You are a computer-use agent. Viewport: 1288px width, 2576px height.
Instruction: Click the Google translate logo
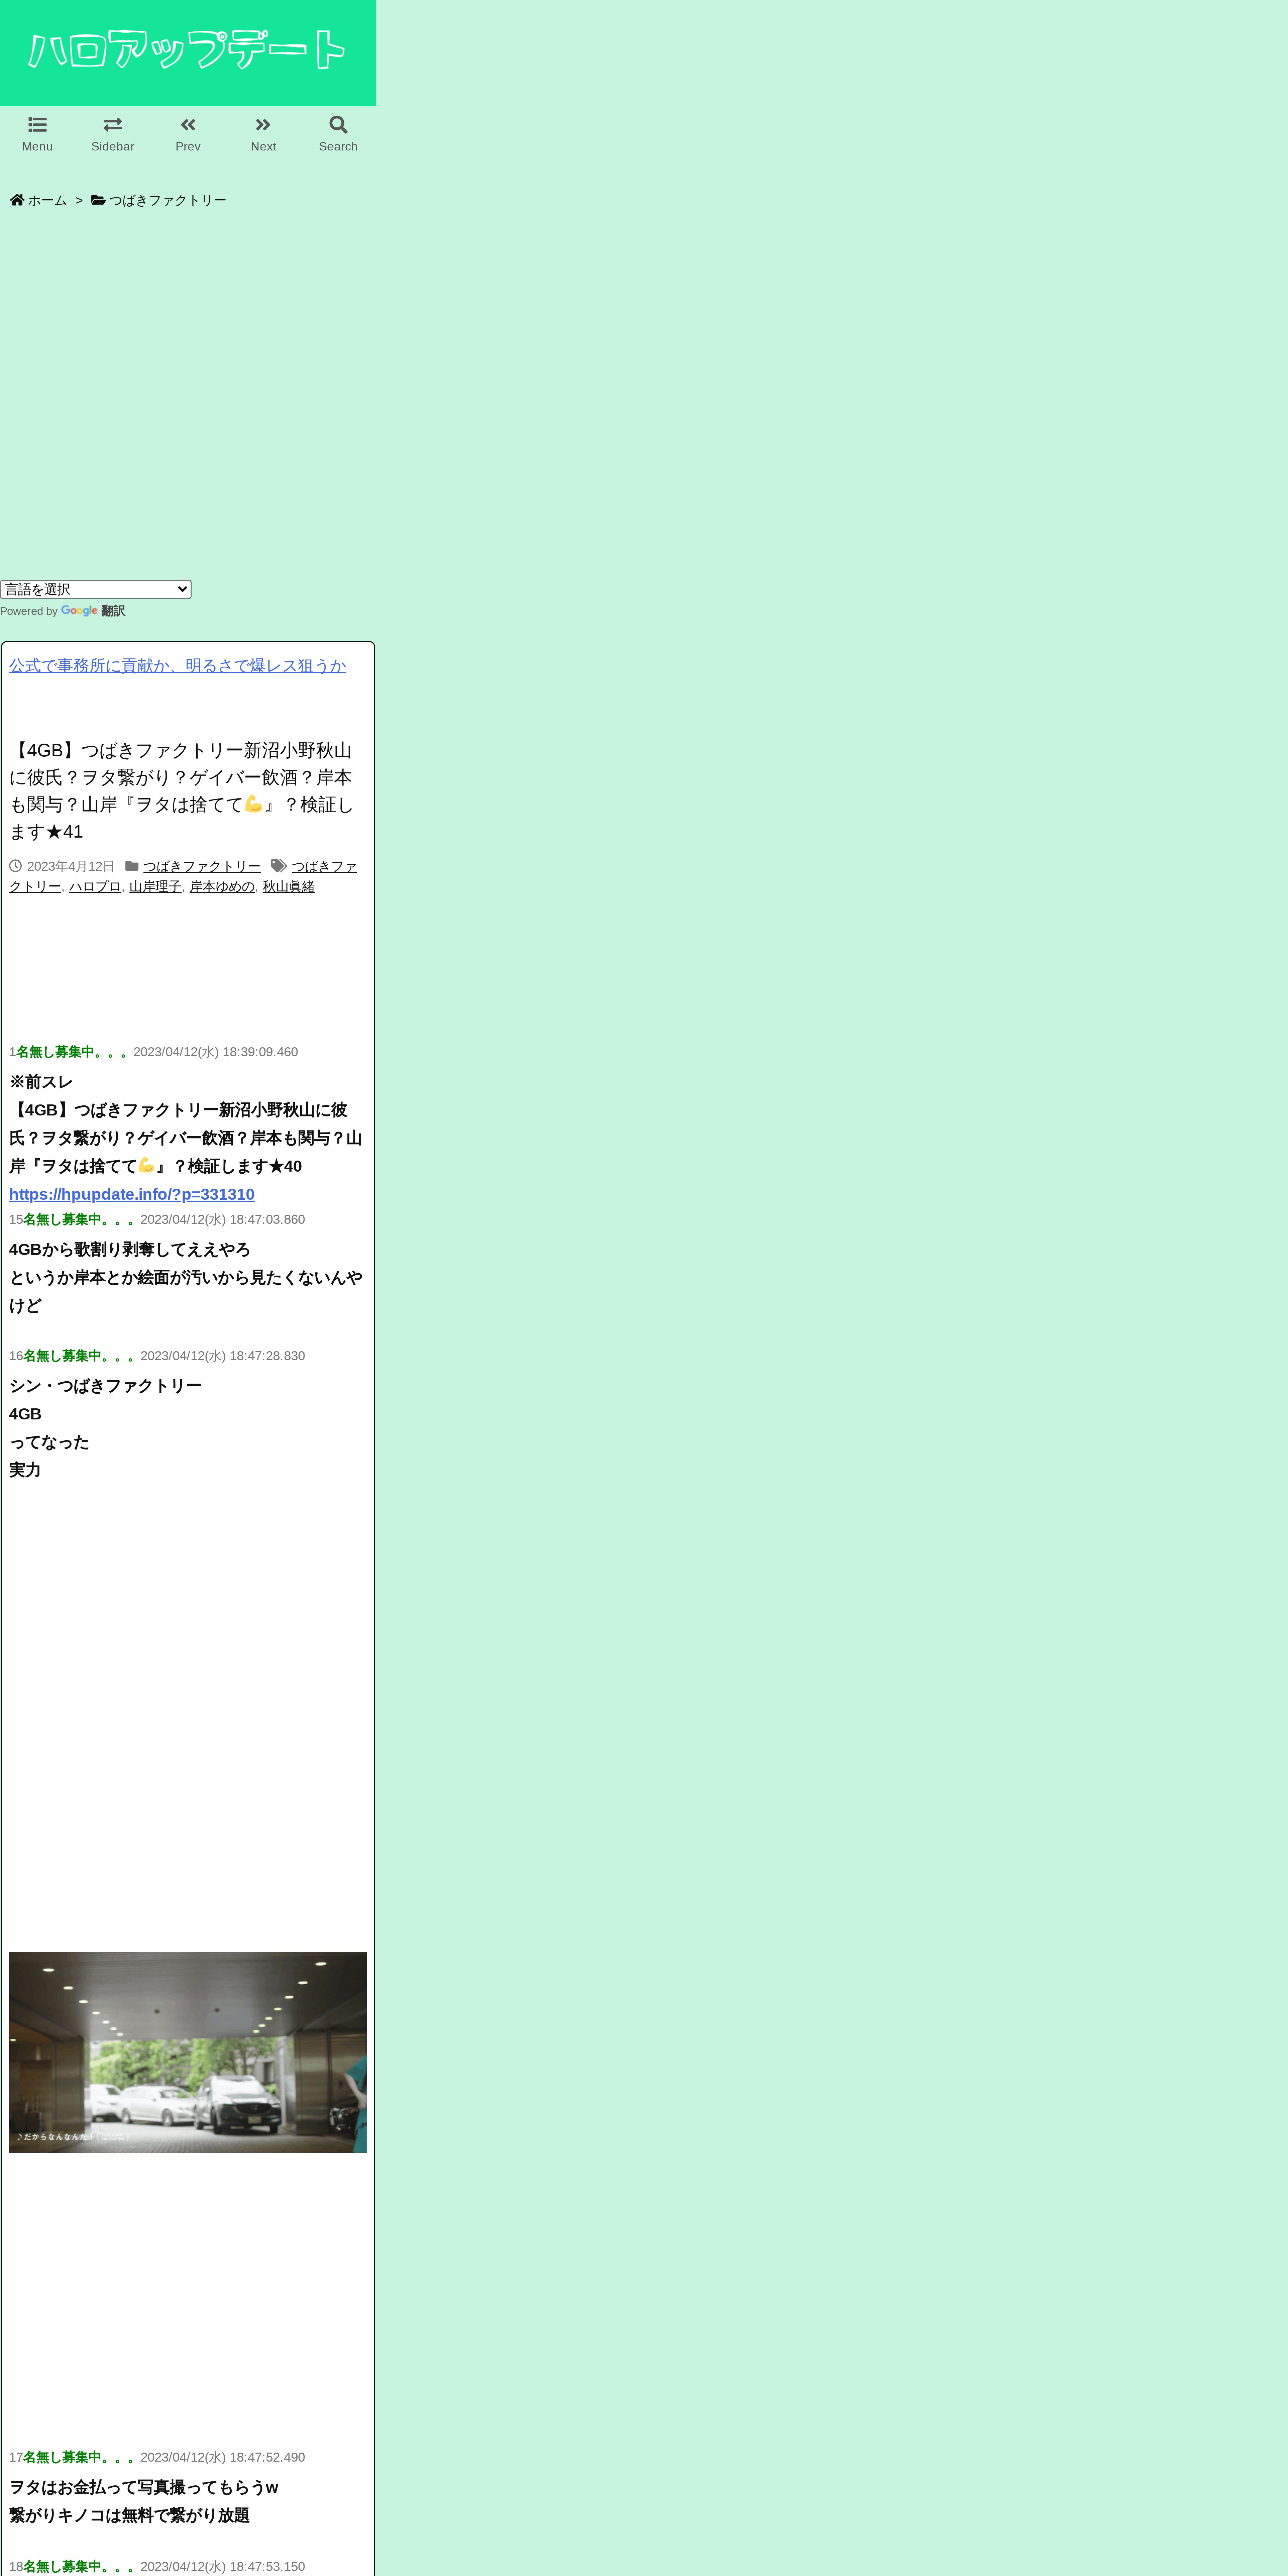click(x=79, y=610)
